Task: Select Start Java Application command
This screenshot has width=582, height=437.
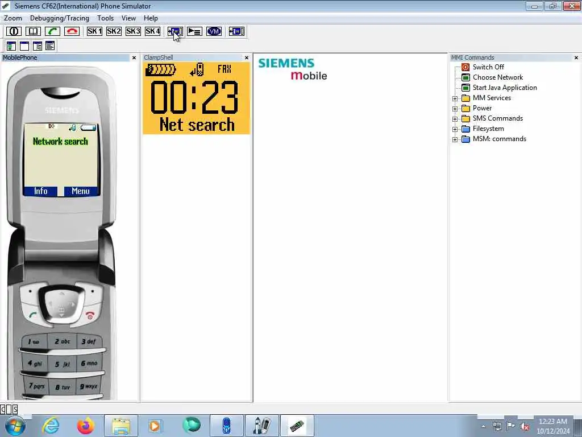Action: click(x=505, y=88)
